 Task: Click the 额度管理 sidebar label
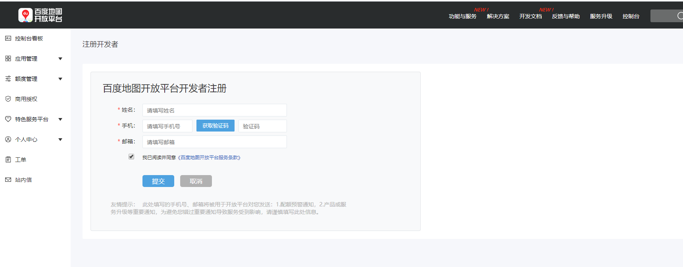point(26,79)
